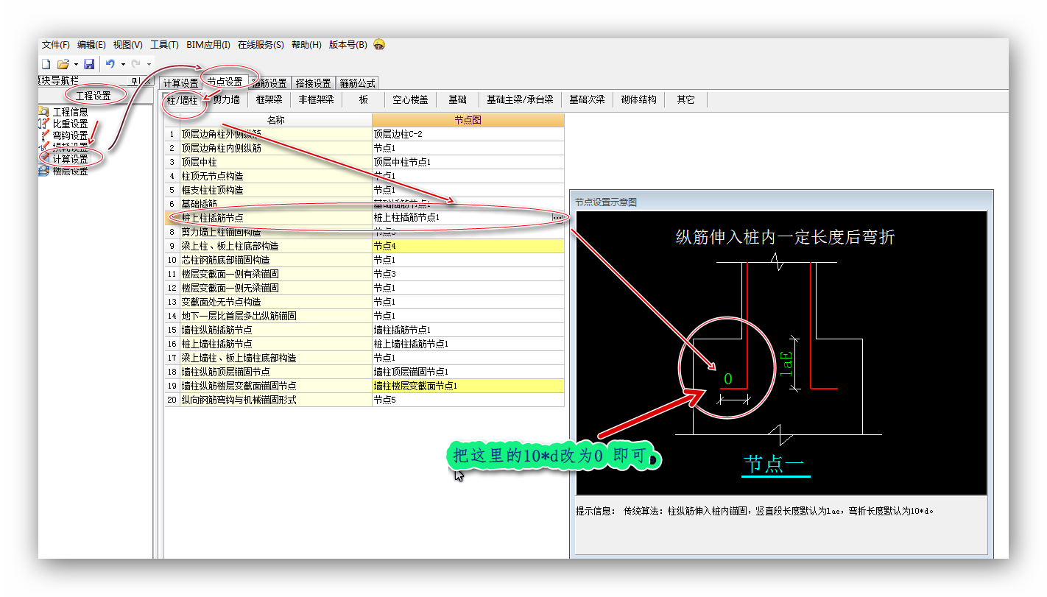
Task: Click the Redo arrow icon
Action: pos(135,65)
